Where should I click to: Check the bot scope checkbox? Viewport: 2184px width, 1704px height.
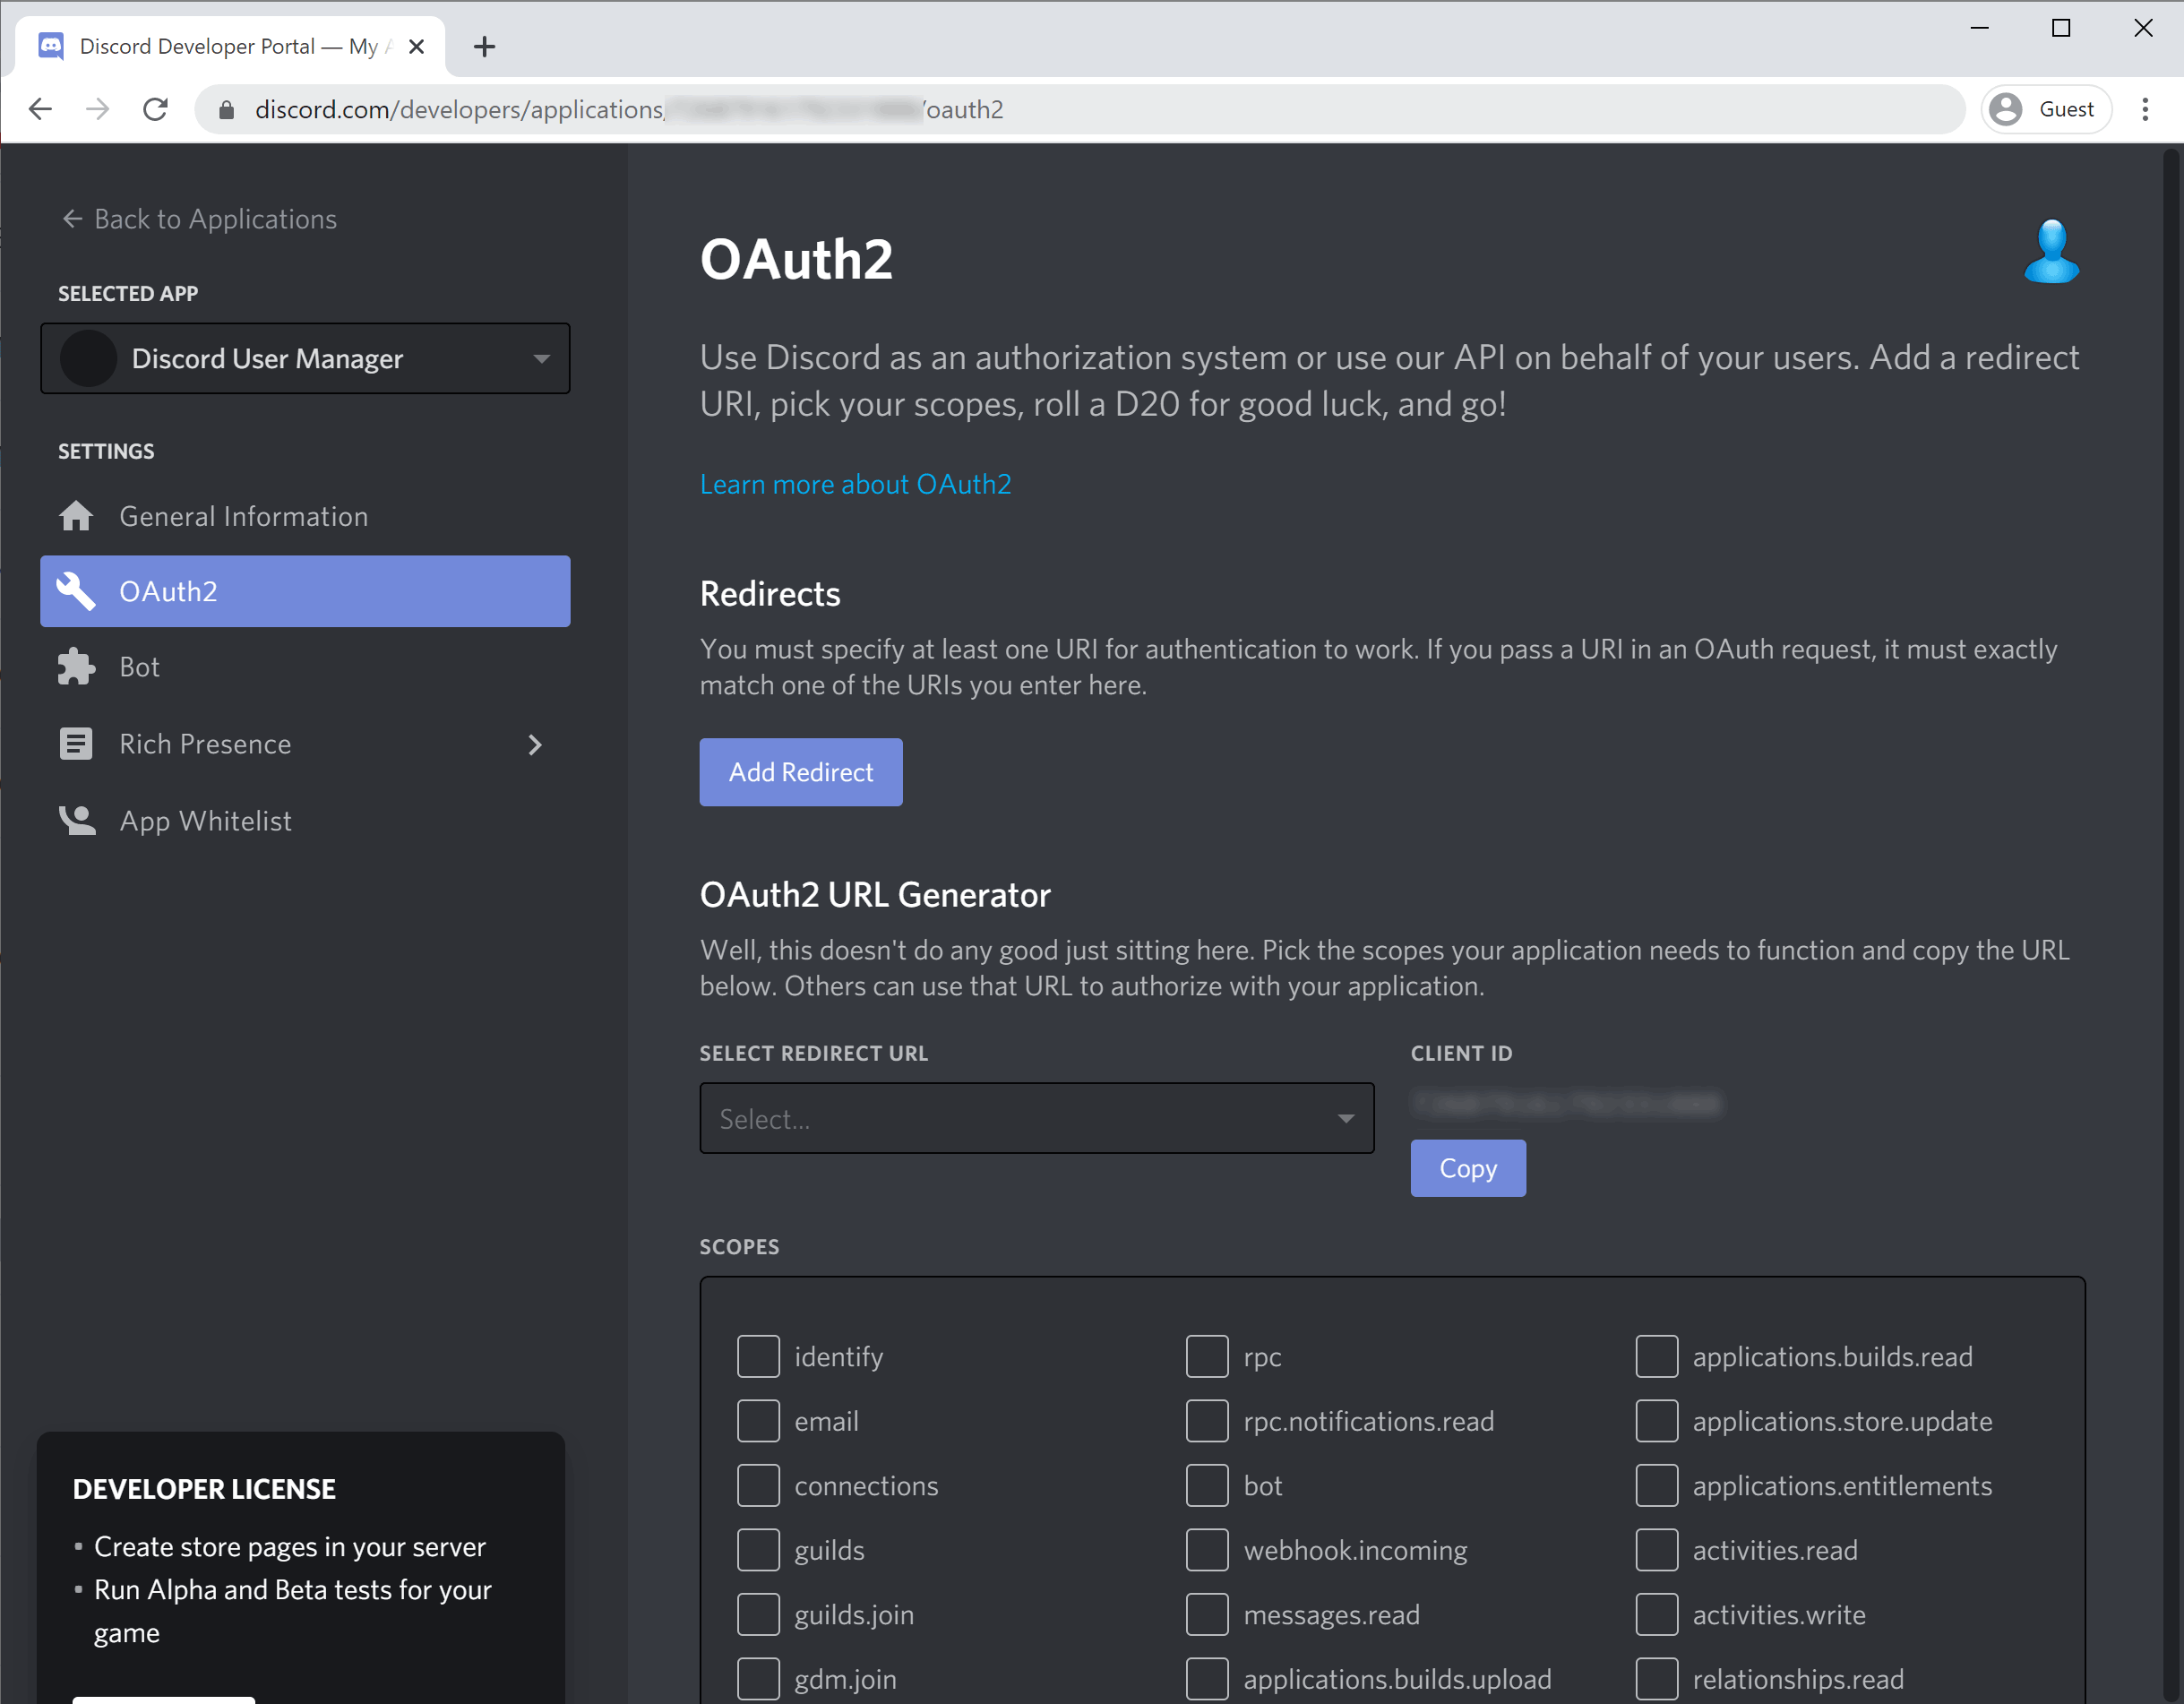[1206, 1485]
